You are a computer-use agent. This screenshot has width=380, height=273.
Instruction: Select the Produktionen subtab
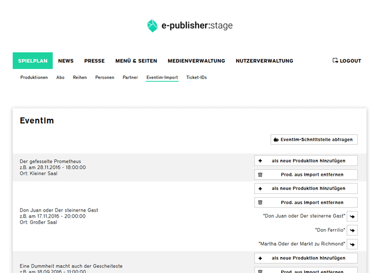[34, 78]
